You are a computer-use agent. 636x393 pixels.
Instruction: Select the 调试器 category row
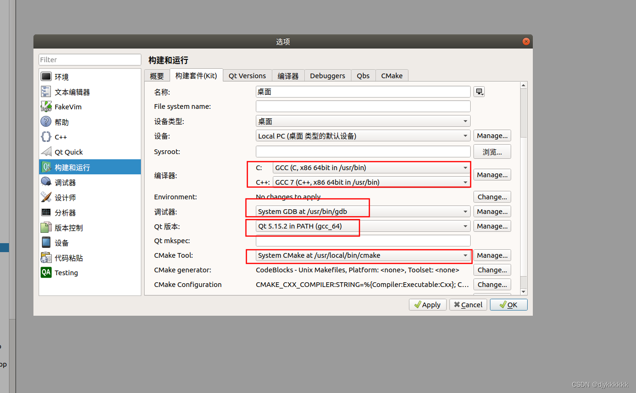(x=90, y=182)
